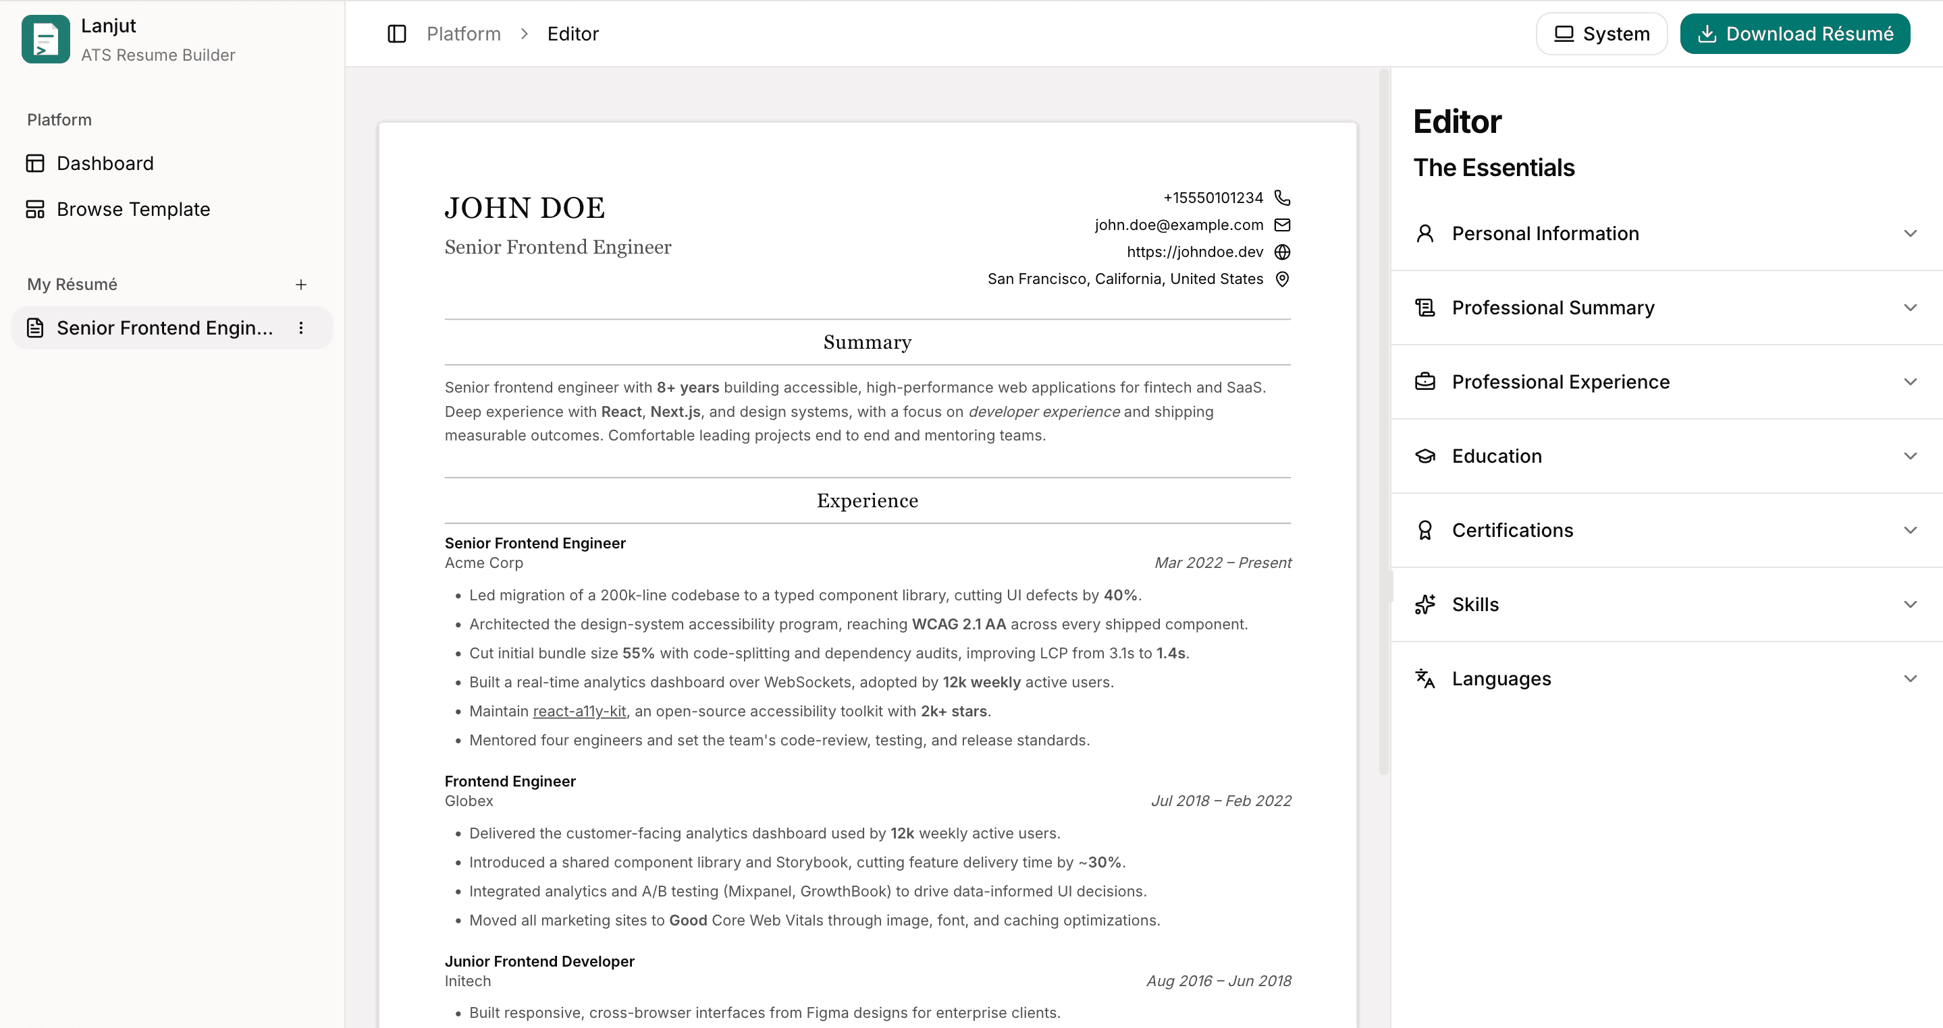Click the Frontend Engineer job title at Globex
The image size is (1943, 1028).
510,781
